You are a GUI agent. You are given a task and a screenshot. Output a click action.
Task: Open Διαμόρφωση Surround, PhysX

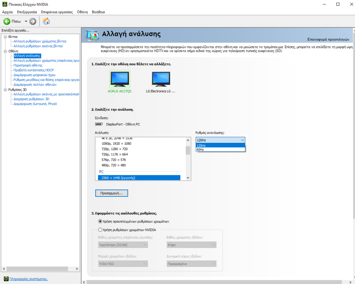[x=35, y=104]
